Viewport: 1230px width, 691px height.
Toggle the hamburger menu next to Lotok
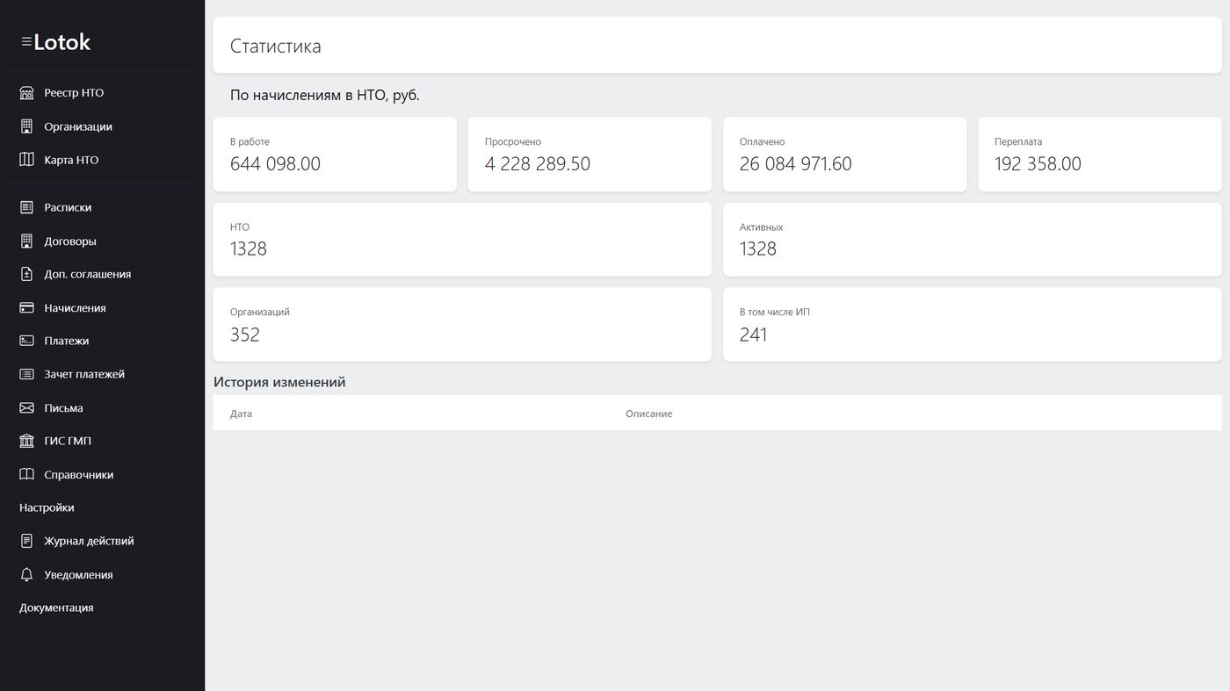(26, 41)
